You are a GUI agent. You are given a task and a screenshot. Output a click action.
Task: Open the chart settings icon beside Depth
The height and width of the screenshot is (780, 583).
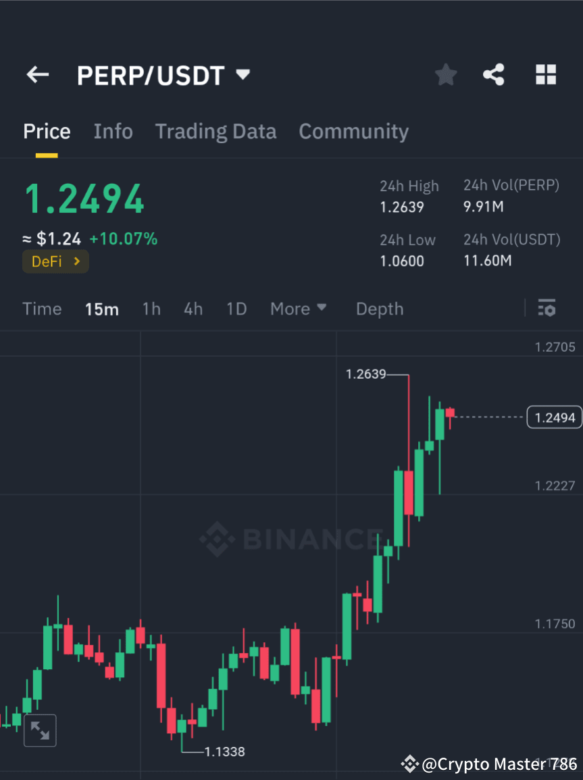(547, 308)
